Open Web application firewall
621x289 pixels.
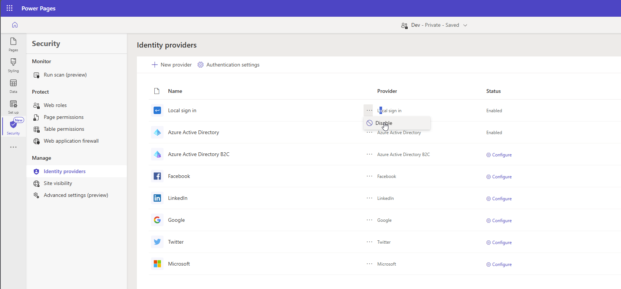click(x=71, y=141)
